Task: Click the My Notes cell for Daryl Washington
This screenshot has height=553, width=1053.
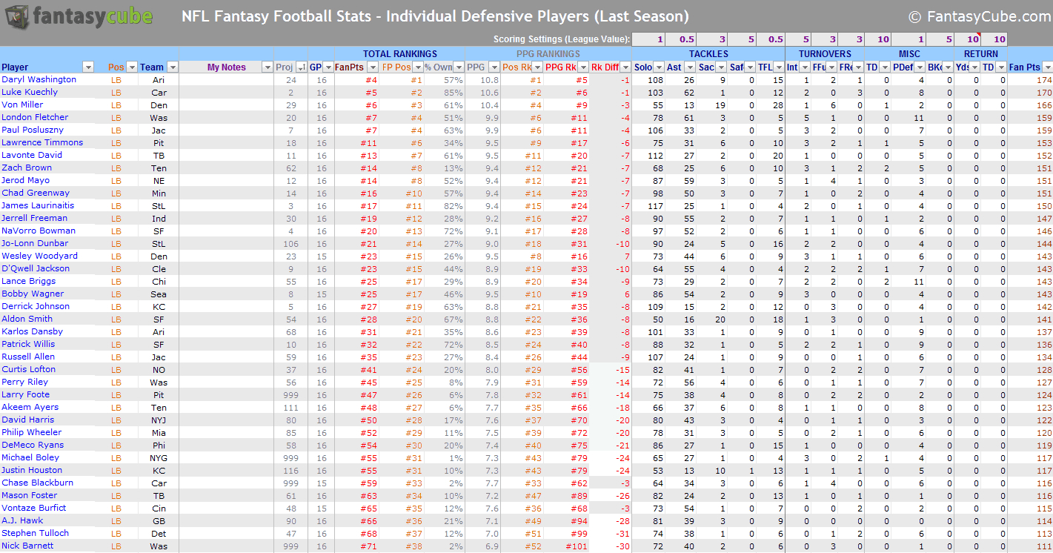Action: click(226, 80)
